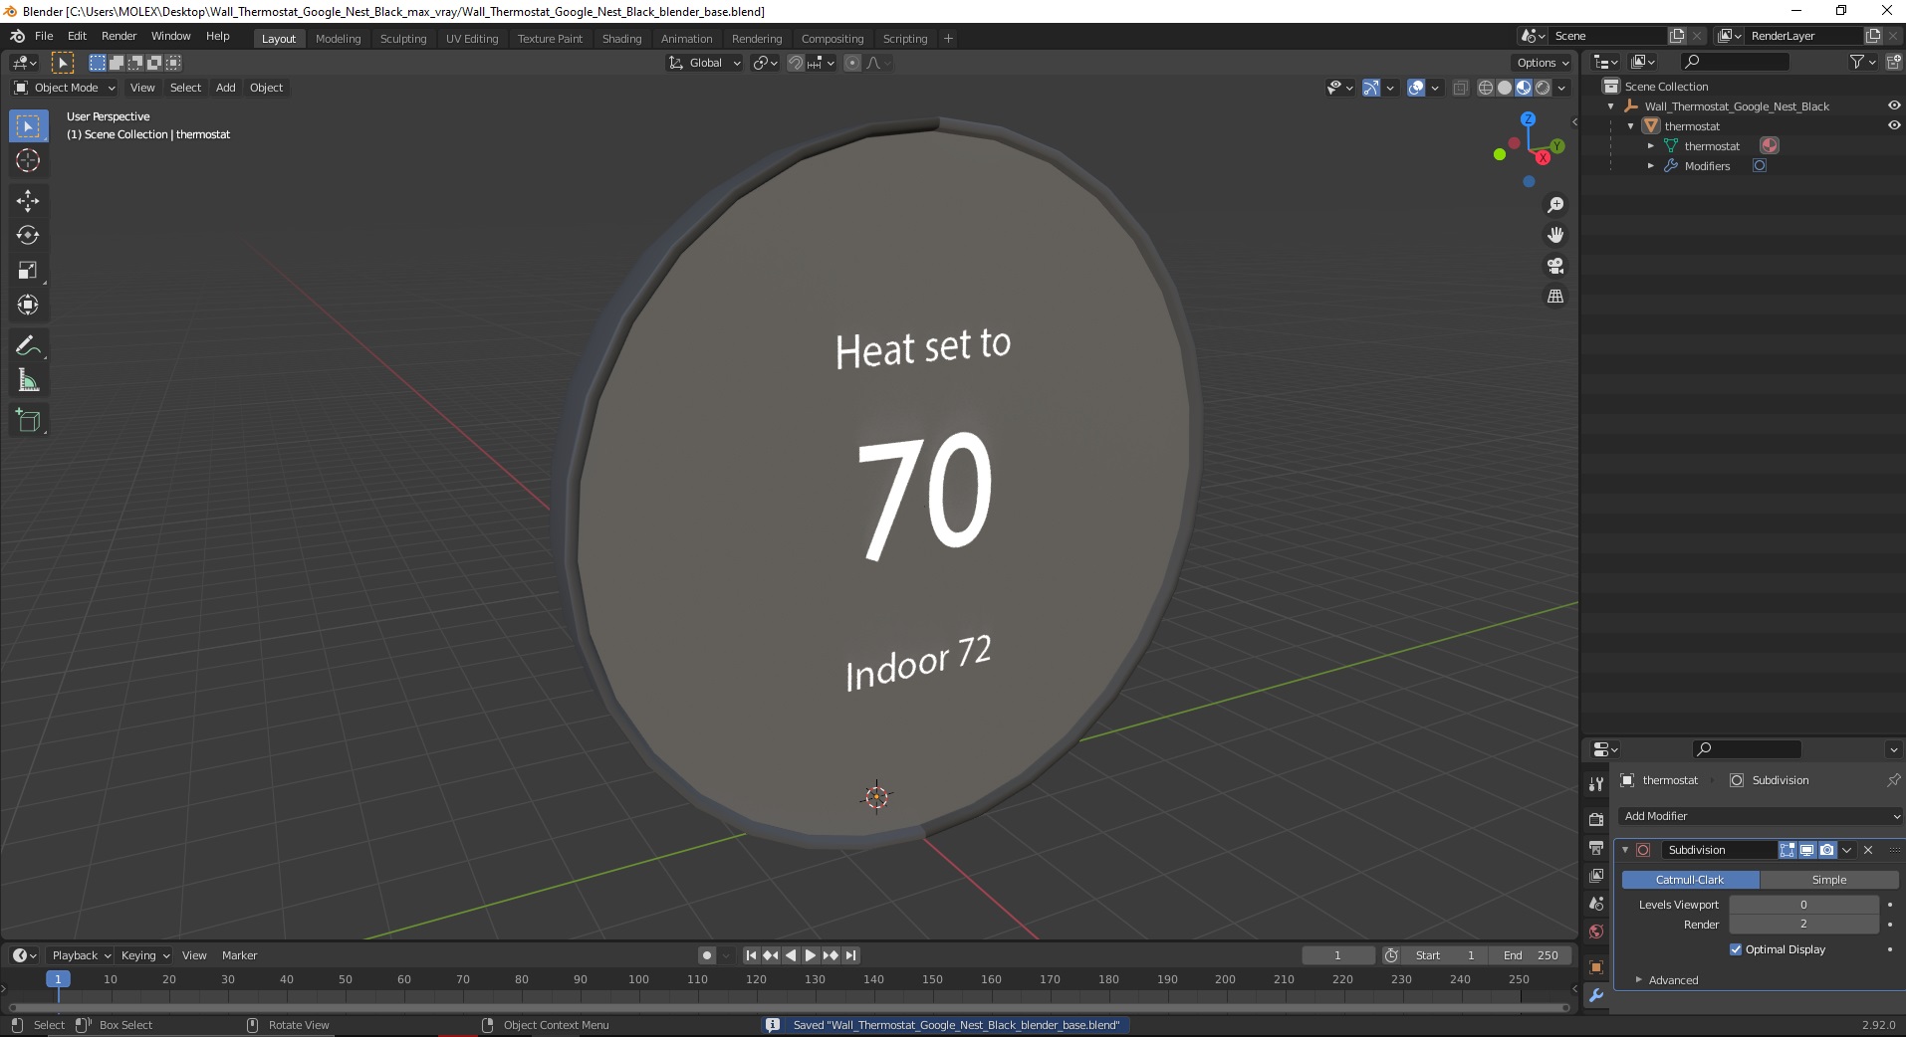Activate the Rotate tool
1906x1037 pixels.
tap(28, 235)
